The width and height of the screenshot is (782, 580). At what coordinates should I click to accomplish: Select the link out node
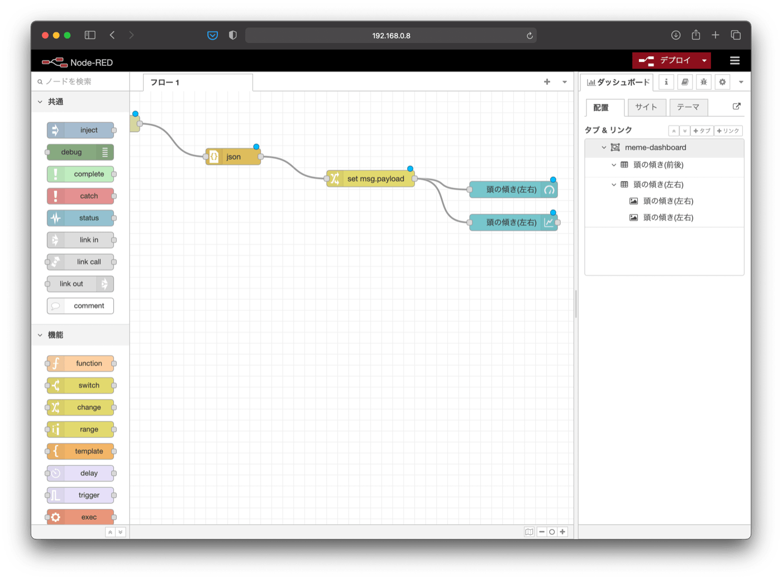[80, 284]
